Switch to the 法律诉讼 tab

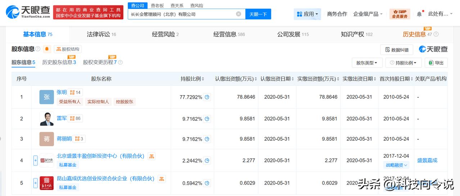102,34
